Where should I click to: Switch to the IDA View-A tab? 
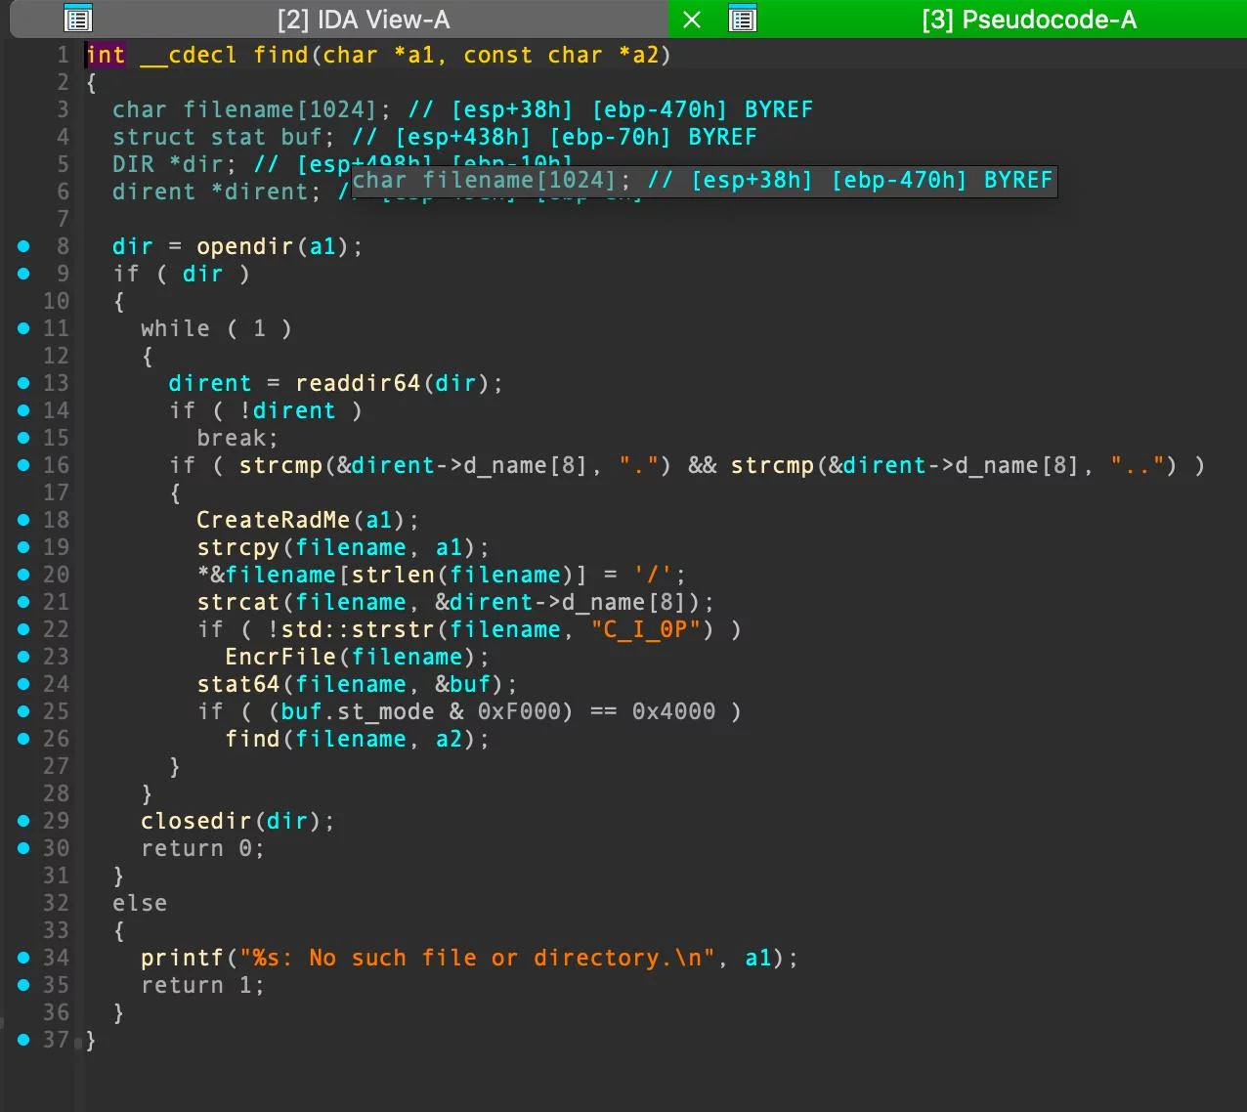363,20
